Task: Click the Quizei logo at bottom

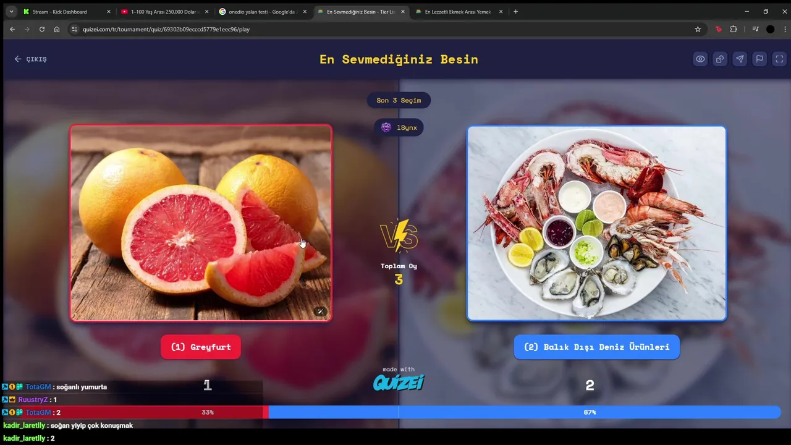Action: pyautogui.click(x=399, y=383)
